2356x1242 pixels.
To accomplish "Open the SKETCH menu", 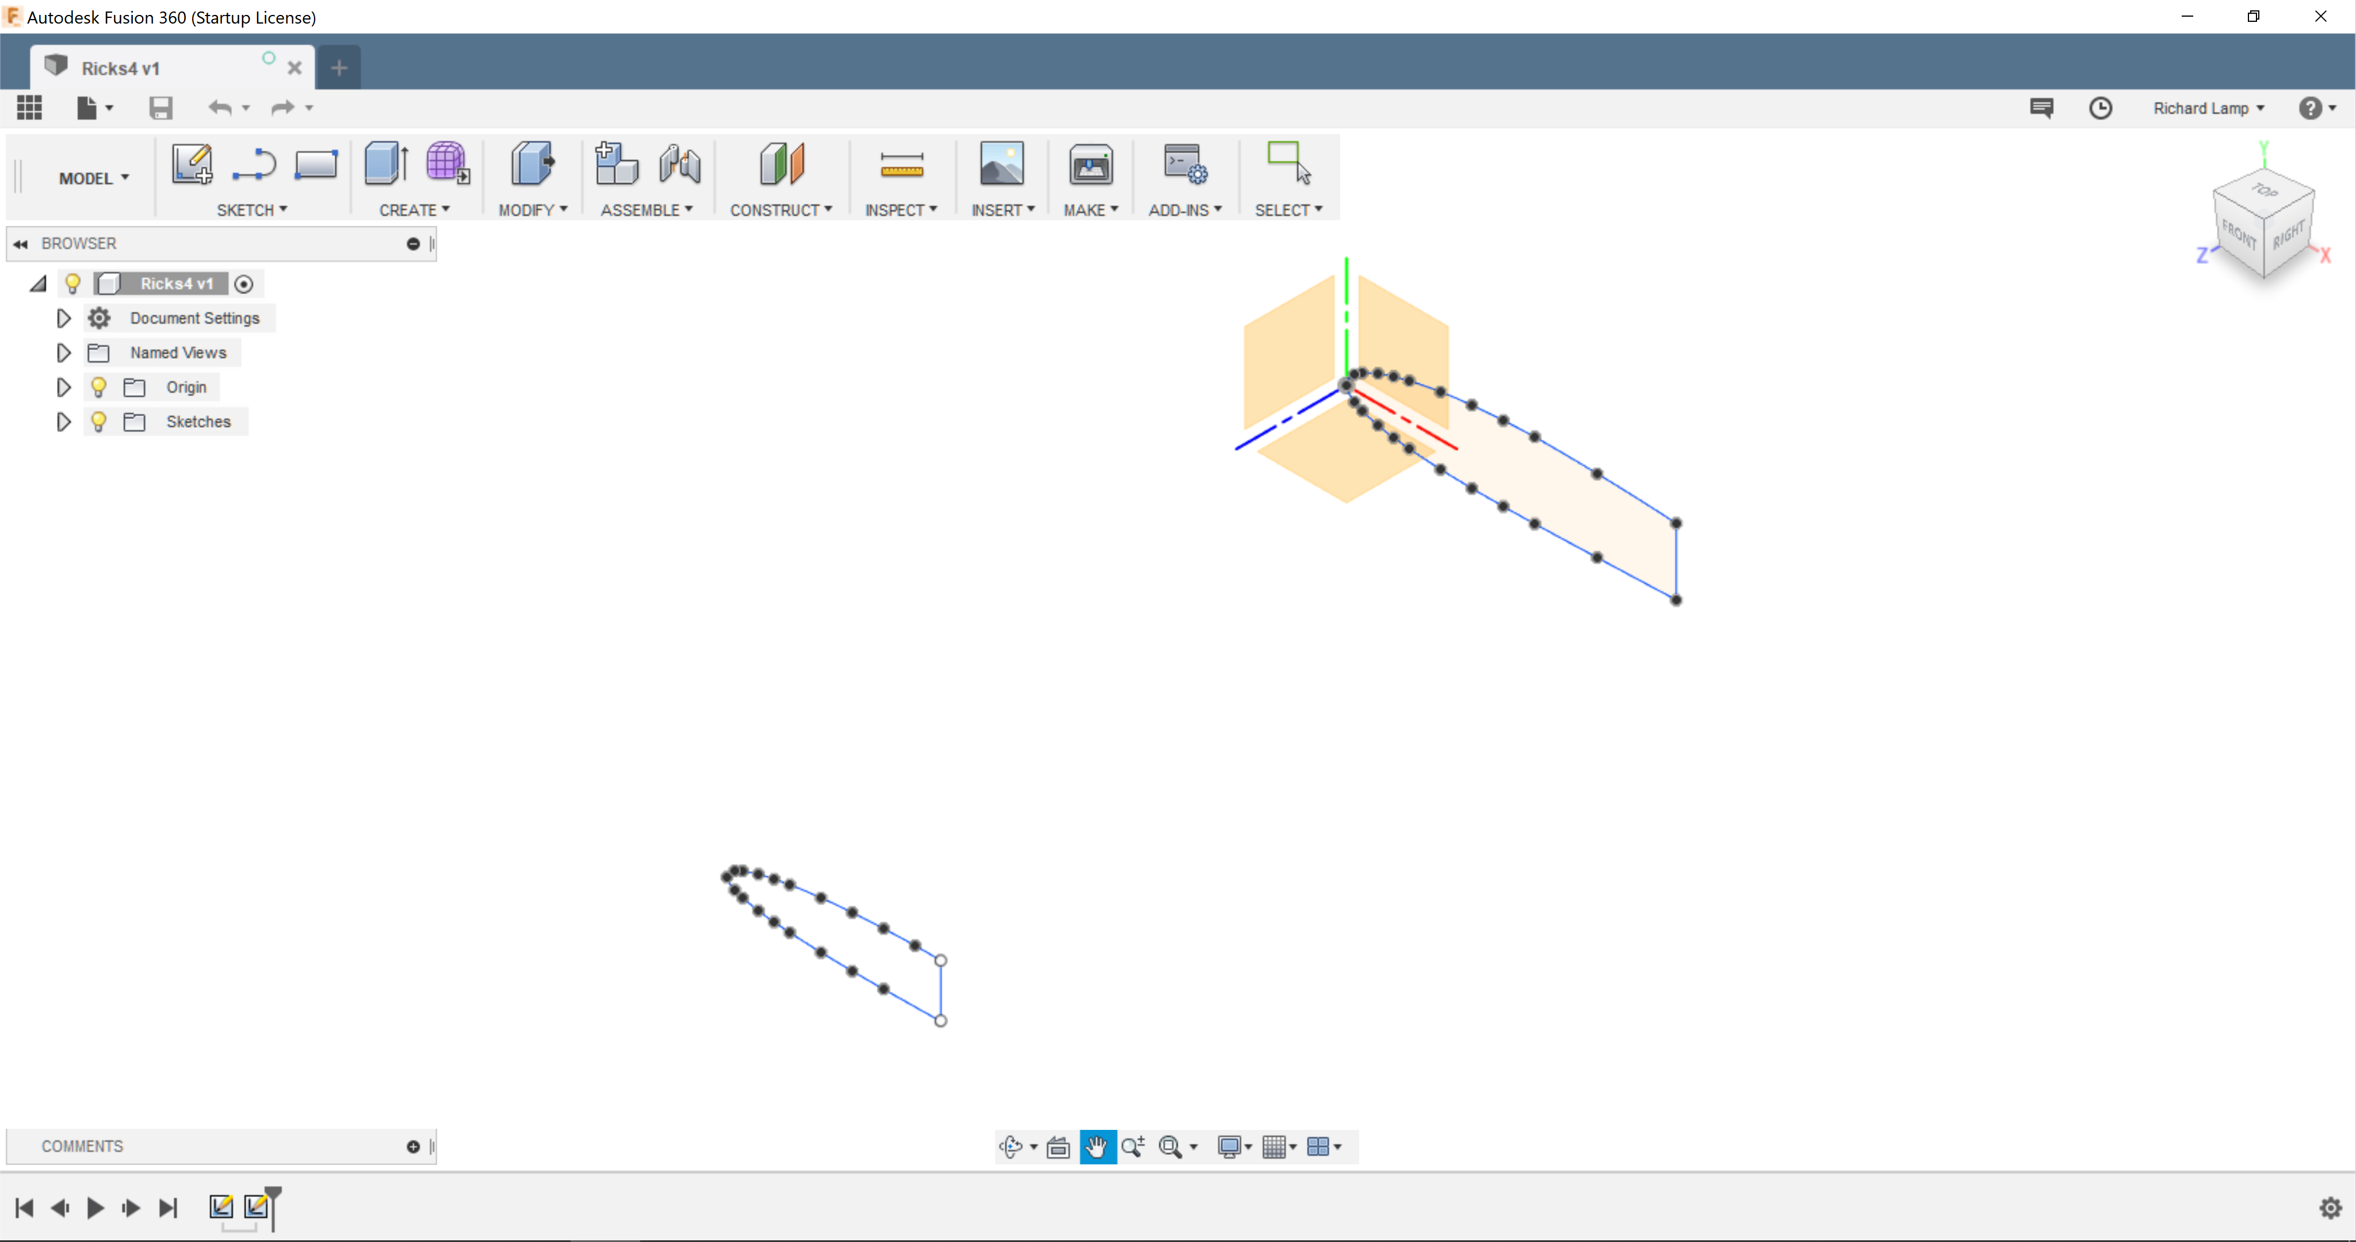I will [251, 210].
